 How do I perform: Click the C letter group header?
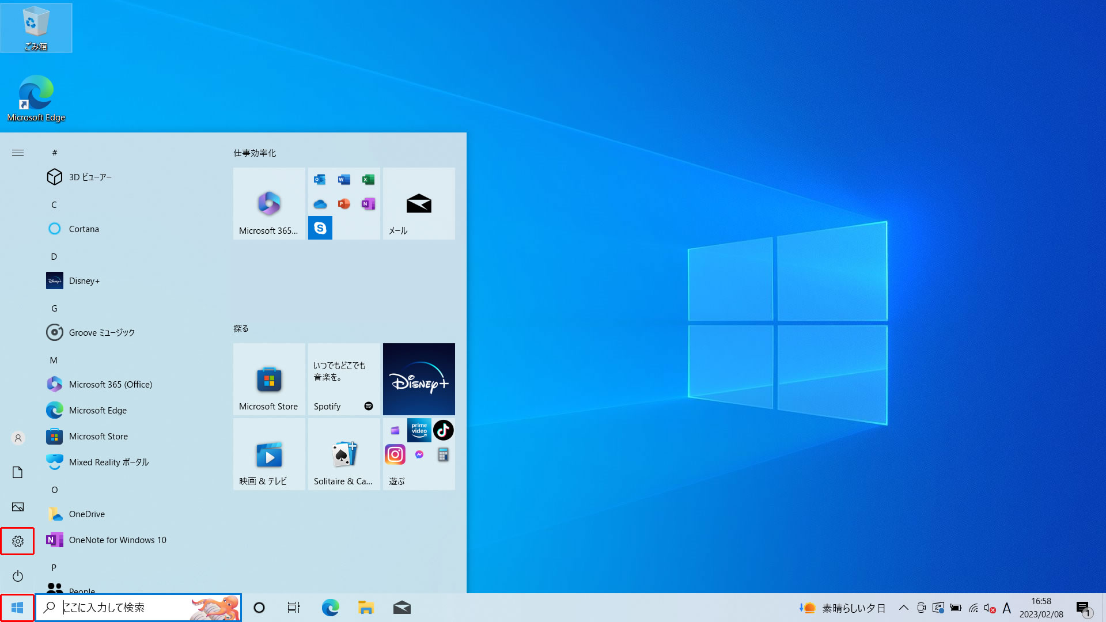[x=54, y=204]
